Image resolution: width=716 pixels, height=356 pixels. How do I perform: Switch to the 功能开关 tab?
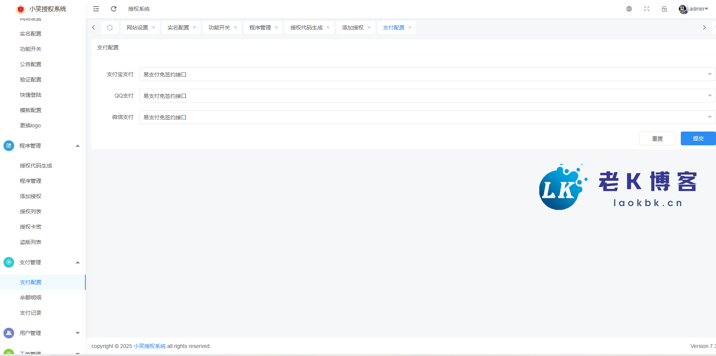219,28
